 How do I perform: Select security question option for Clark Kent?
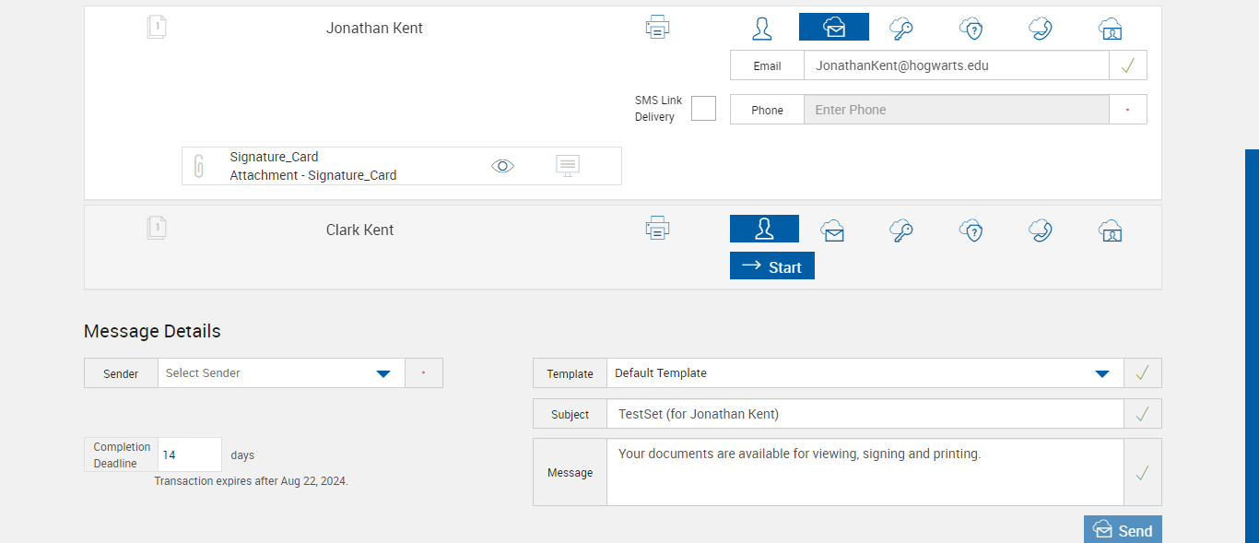(x=971, y=230)
